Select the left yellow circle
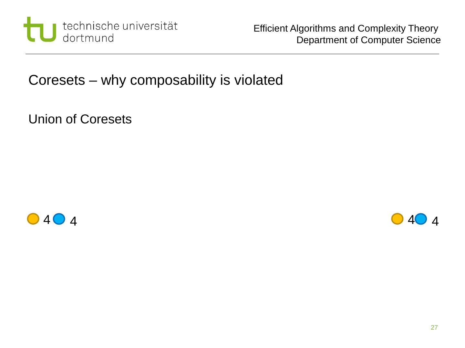 point(33,219)
